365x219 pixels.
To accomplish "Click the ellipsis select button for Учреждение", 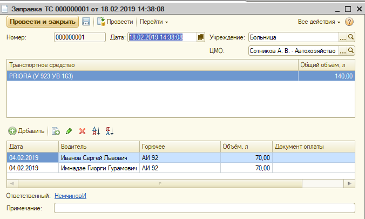I will point(342,37).
